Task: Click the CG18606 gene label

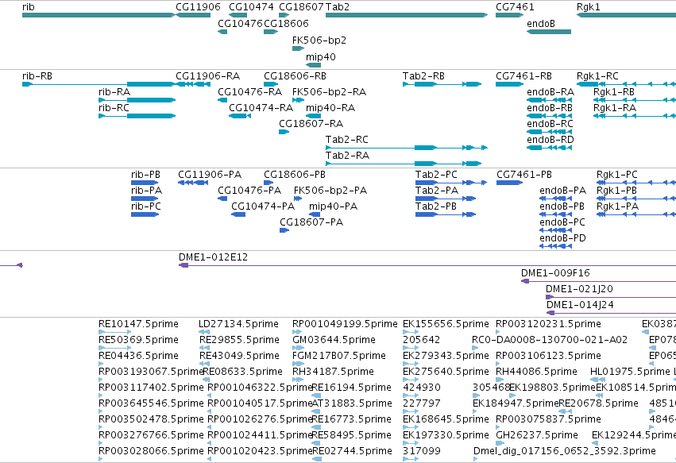Action: 286,24
